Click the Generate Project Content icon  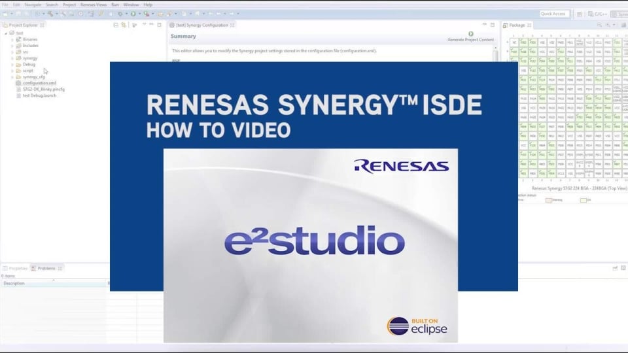tap(471, 34)
